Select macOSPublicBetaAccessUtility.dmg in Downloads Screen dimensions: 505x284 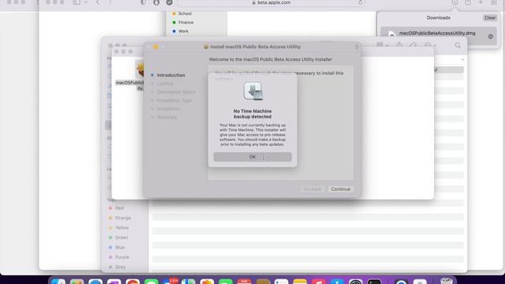pyautogui.click(x=437, y=33)
